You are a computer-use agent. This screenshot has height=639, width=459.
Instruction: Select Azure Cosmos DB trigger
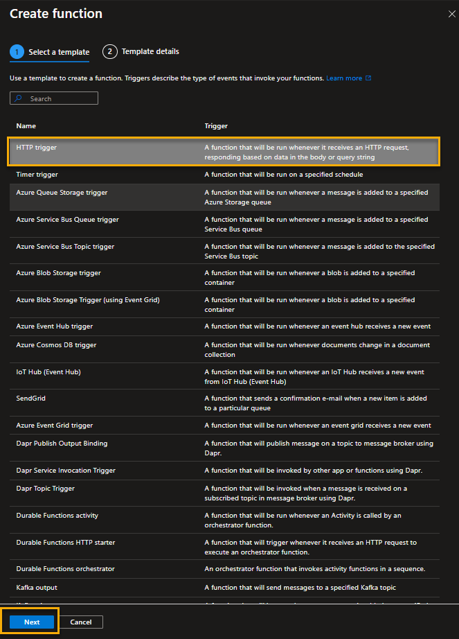[224, 349]
